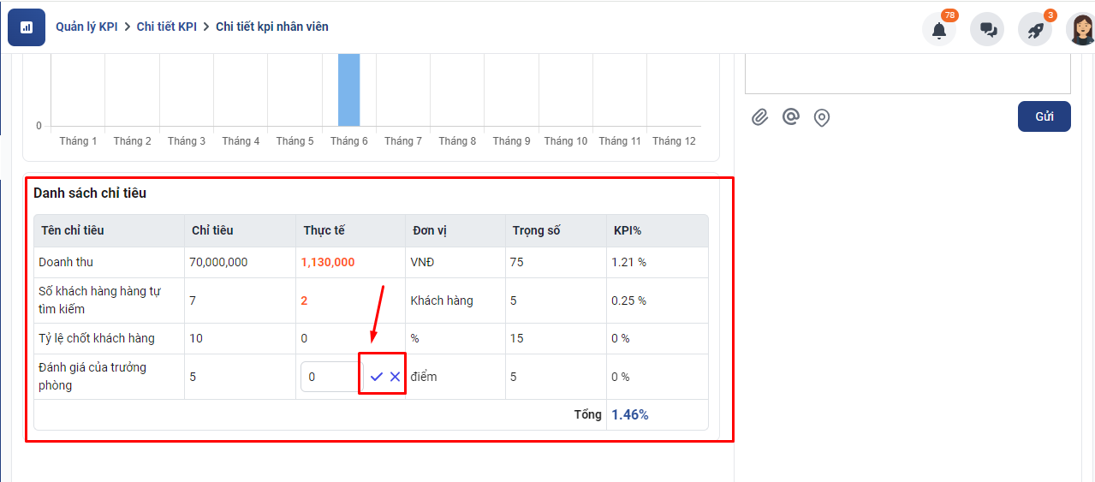Image resolution: width=1095 pixels, height=482 pixels.
Task: Click the mention @ icon
Action: (x=791, y=117)
